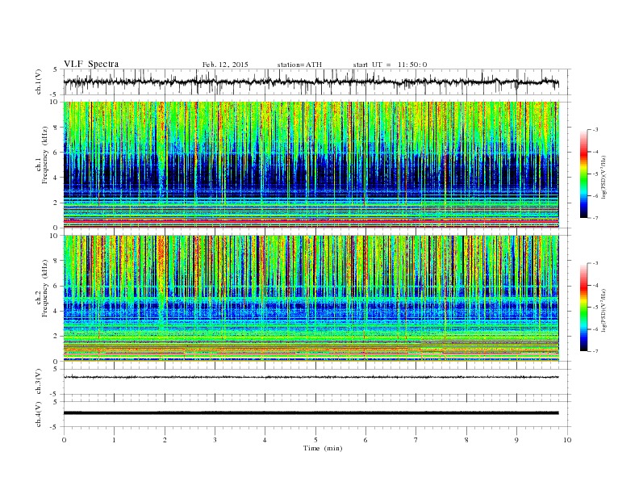Click the "station=ATH" label
Screen dimensions: 639x494
[x=299, y=65]
